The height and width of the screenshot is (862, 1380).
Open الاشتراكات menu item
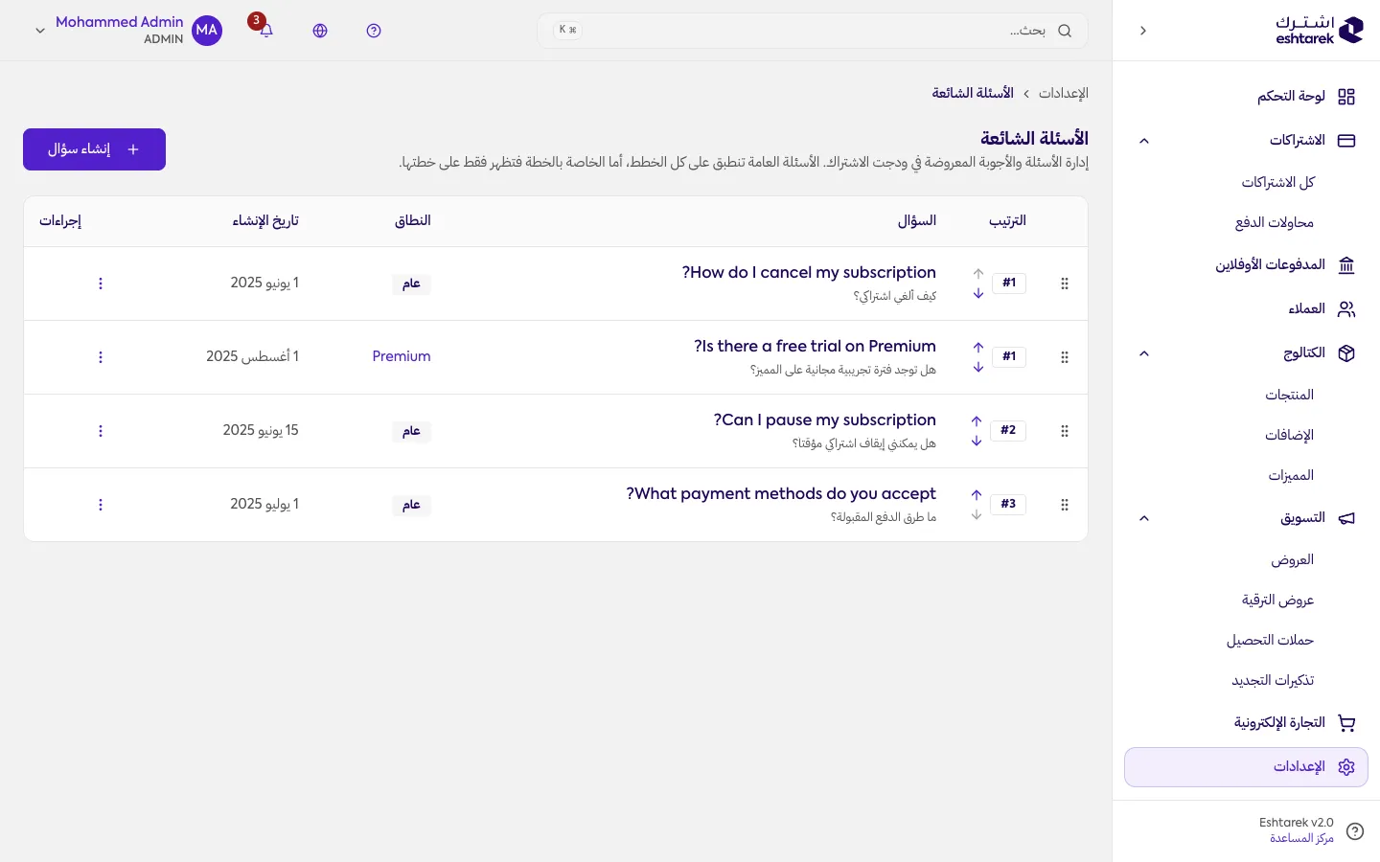point(1246,141)
